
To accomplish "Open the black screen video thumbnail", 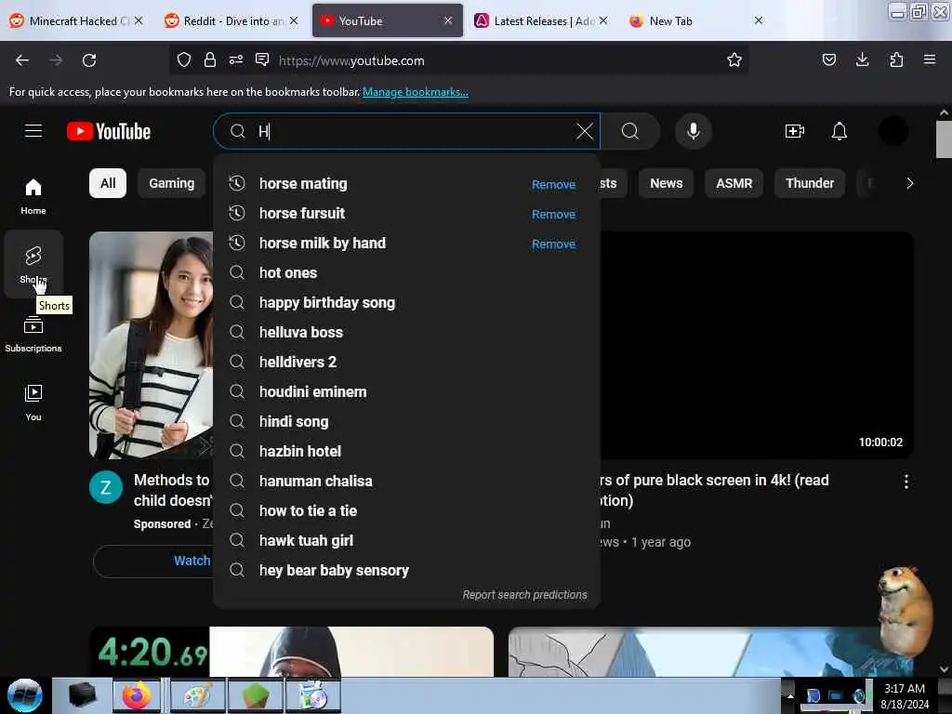I will 757,345.
